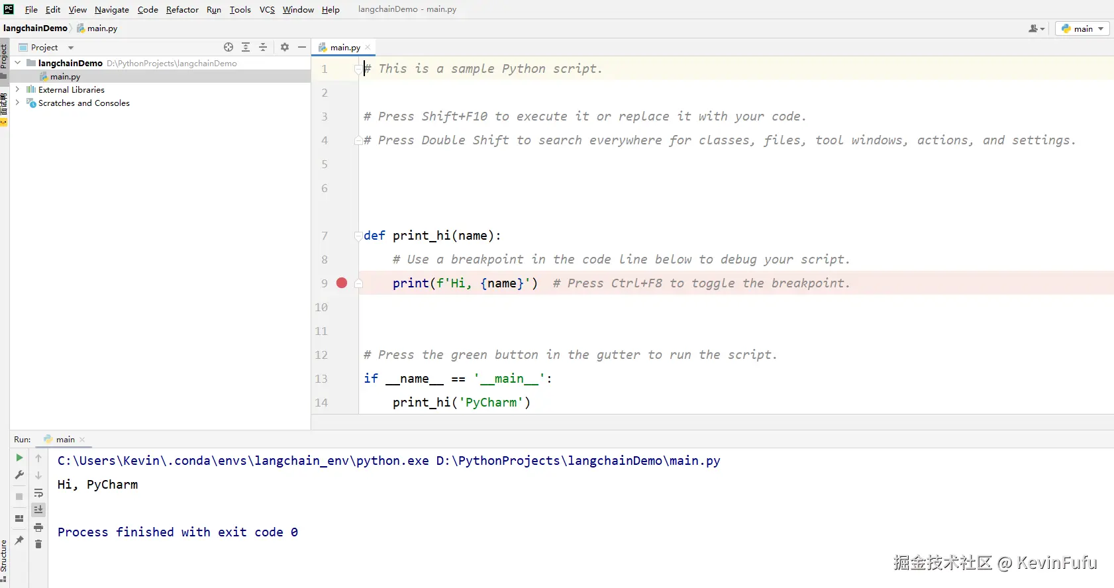Open the Edit menu
Image resolution: width=1114 pixels, height=588 pixels.
[53, 9]
